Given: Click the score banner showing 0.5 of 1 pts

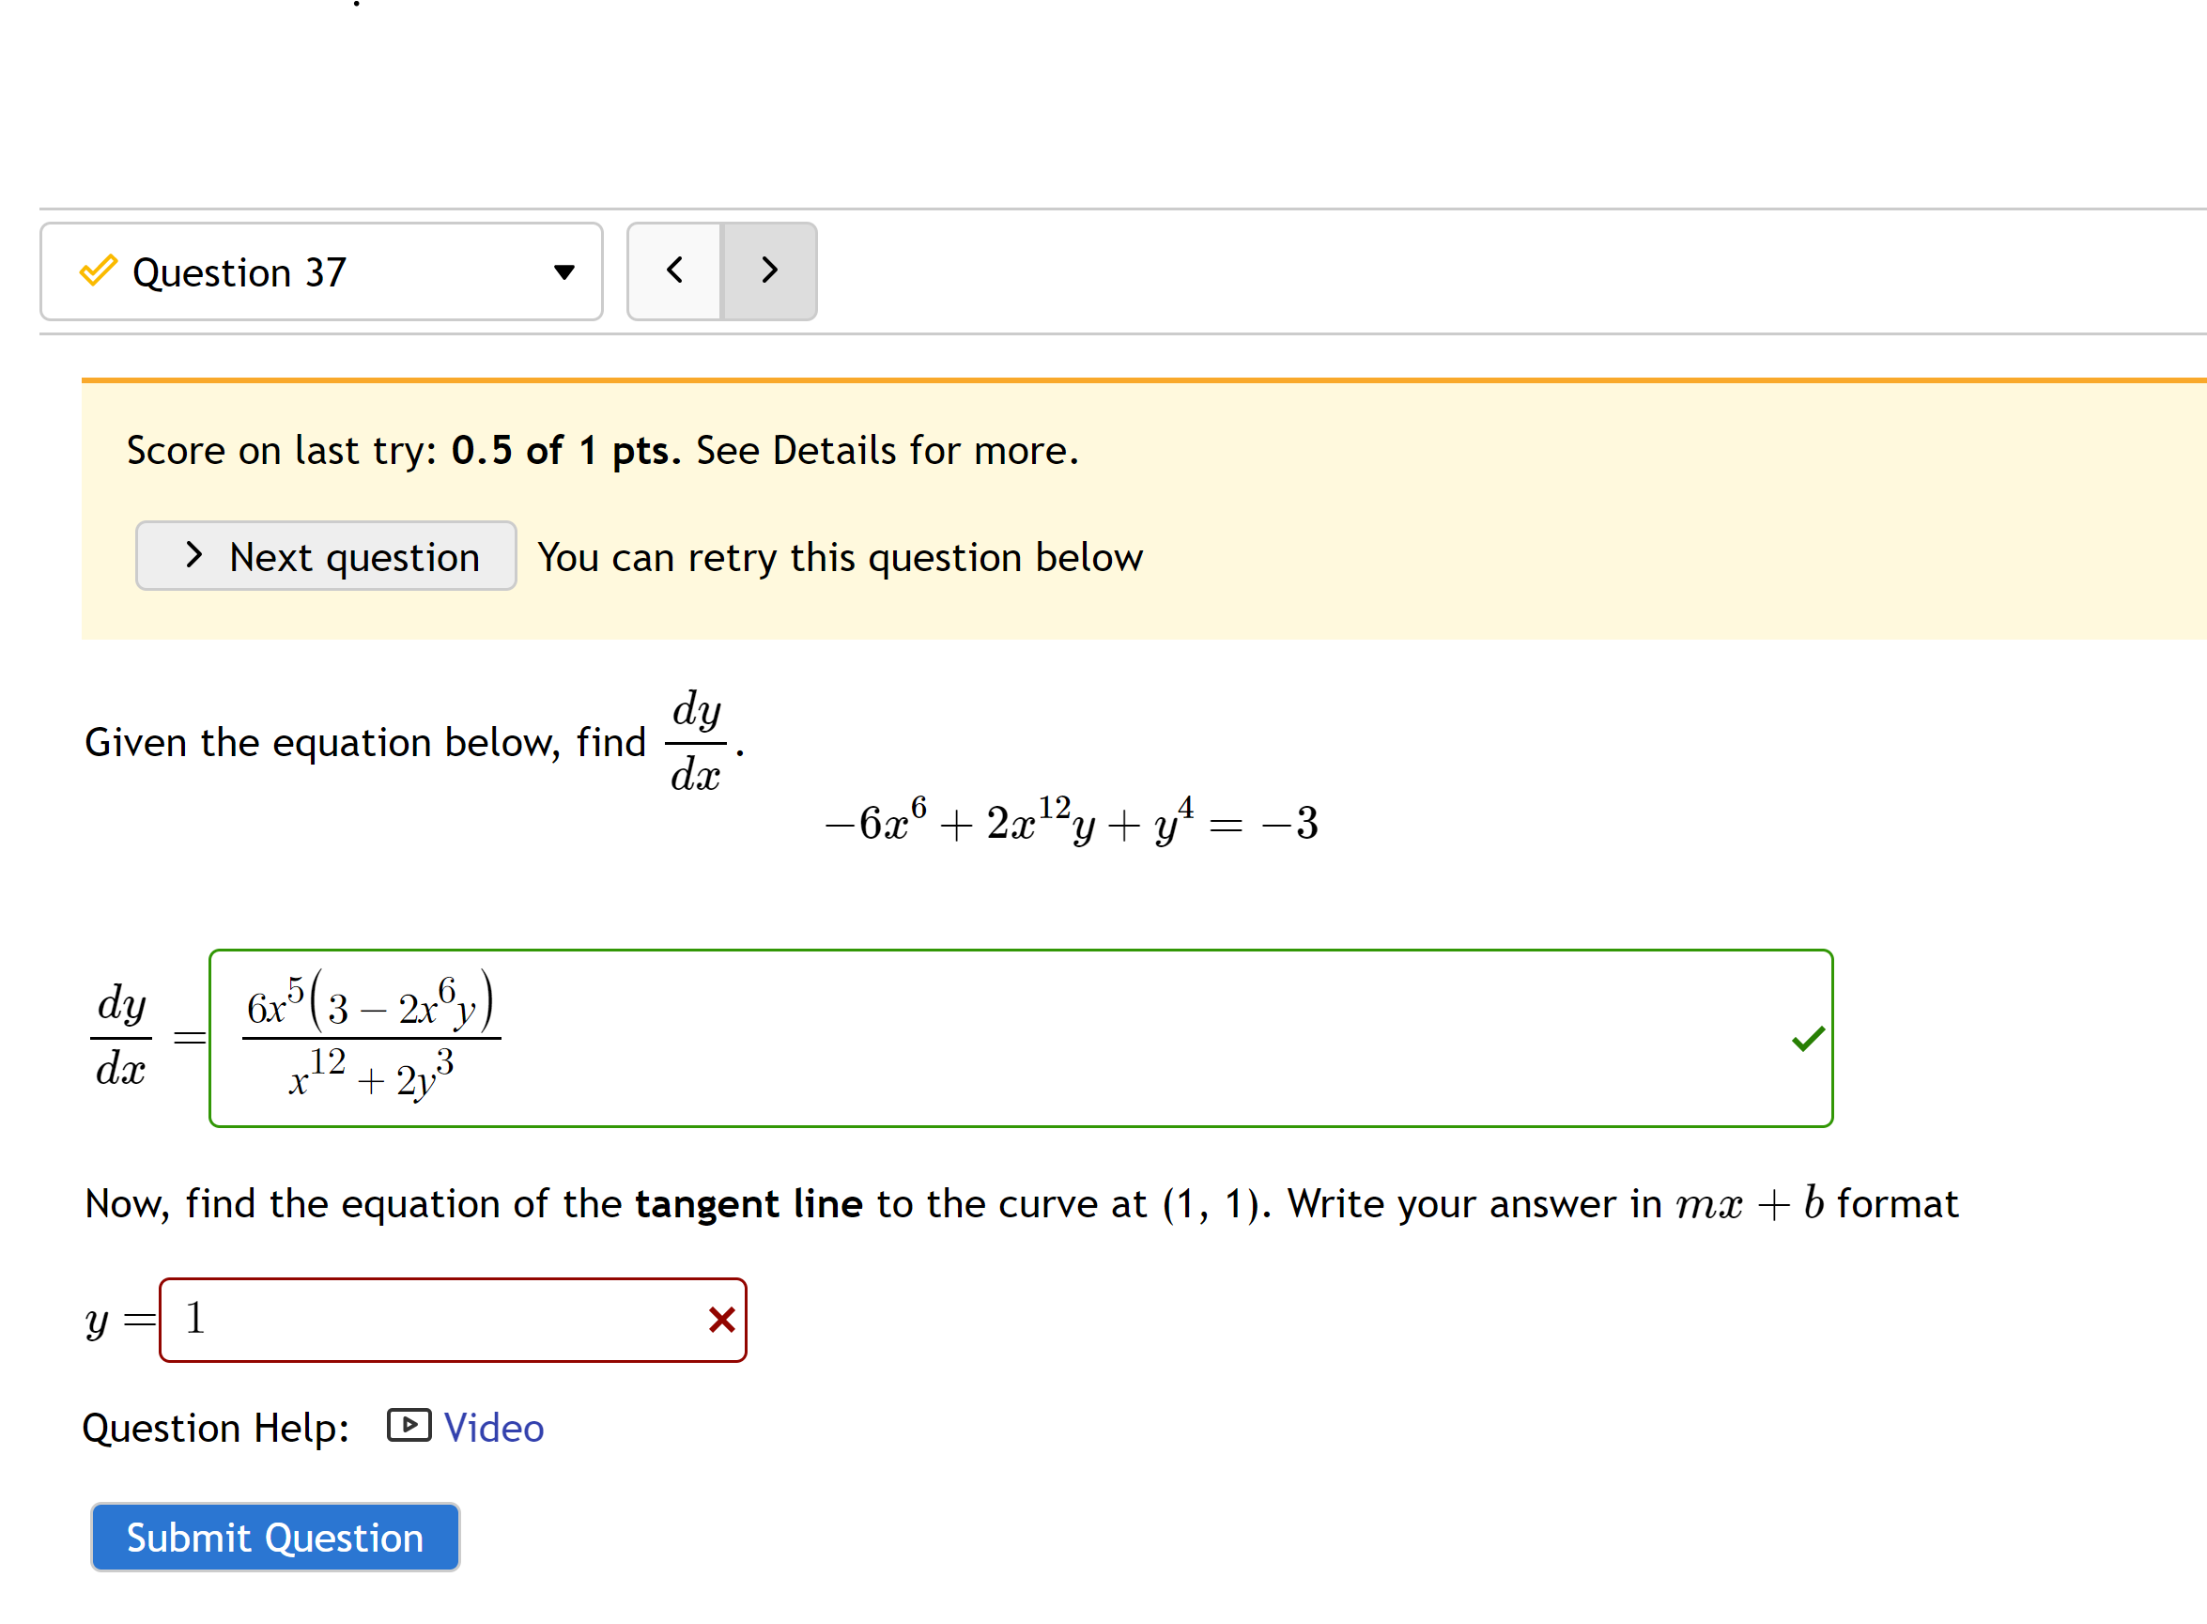Looking at the screenshot, I should click(x=601, y=449).
